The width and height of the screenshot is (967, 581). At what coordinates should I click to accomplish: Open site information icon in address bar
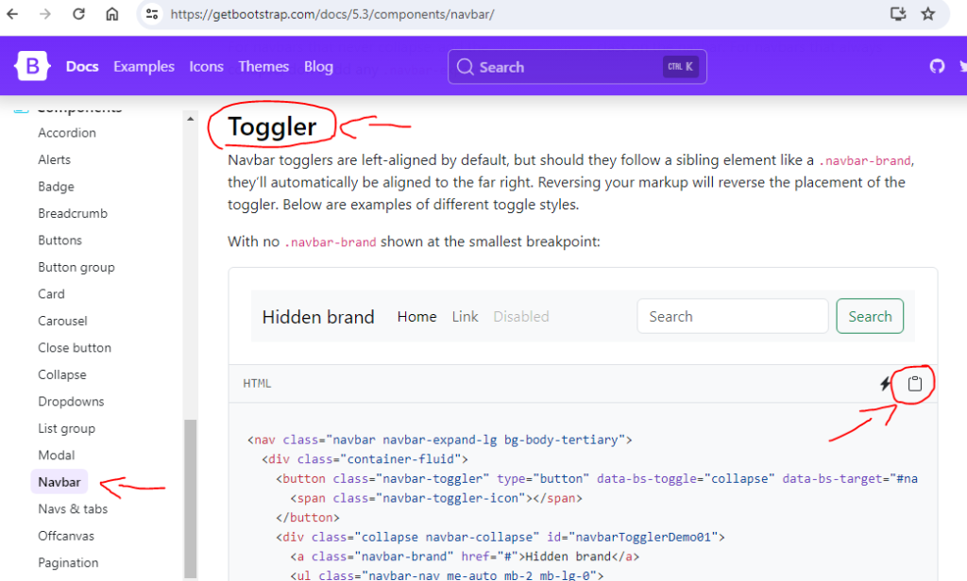[x=153, y=14]
